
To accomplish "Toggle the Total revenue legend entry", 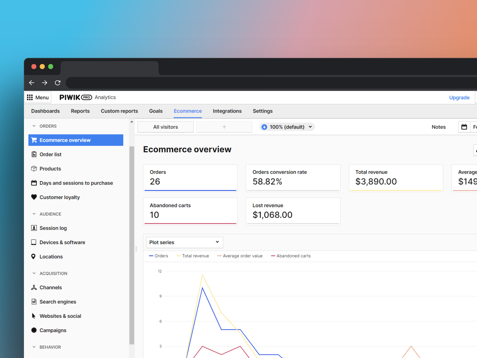I will pos(193,256).
